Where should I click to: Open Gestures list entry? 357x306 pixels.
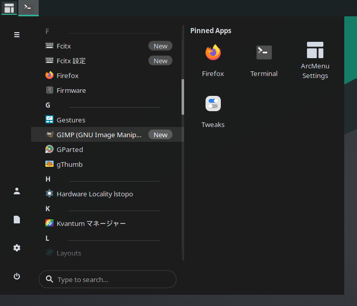click(108, 120)
